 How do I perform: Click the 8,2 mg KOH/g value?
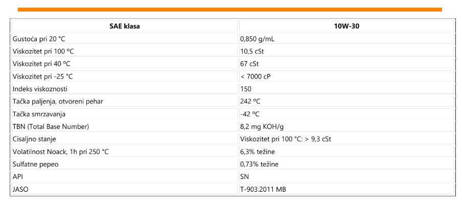pos(262,126)
